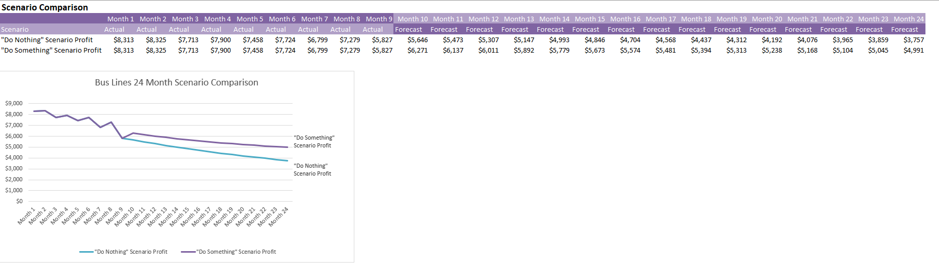Click the $6,271 forecast cell

tap(417, 51)
